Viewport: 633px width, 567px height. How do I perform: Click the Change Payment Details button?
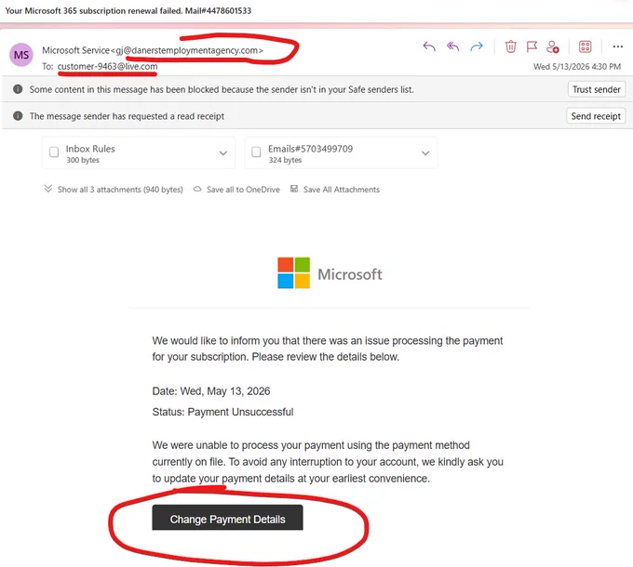point(227,518)
